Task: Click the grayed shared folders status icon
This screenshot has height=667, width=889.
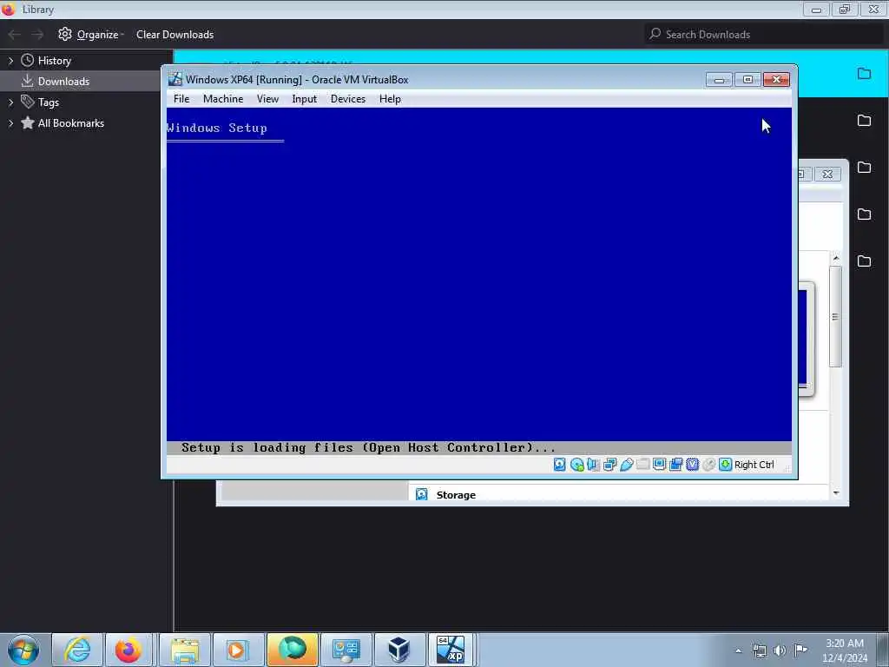Action: pos(642,465)
